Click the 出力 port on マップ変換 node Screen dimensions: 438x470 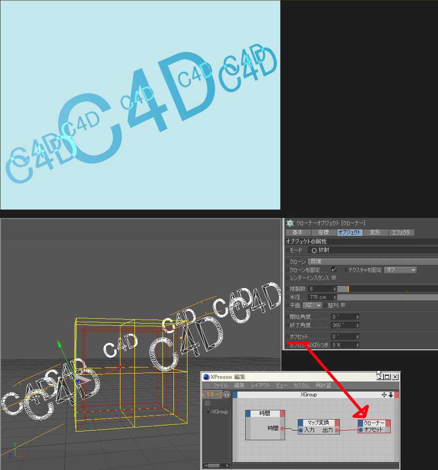337,431
